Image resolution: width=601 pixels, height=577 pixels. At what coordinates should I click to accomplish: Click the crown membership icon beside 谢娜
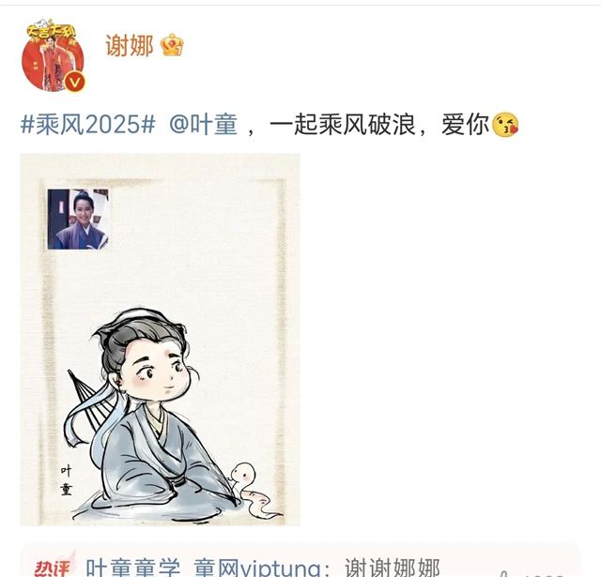tap(172, 45)
